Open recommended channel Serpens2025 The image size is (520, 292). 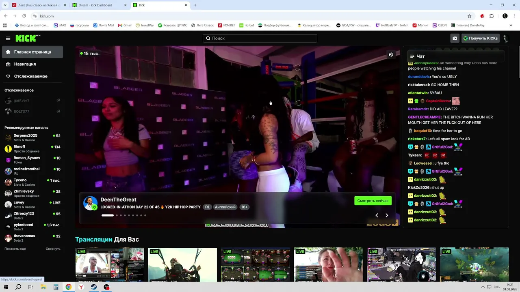click(x=32, y=137)
